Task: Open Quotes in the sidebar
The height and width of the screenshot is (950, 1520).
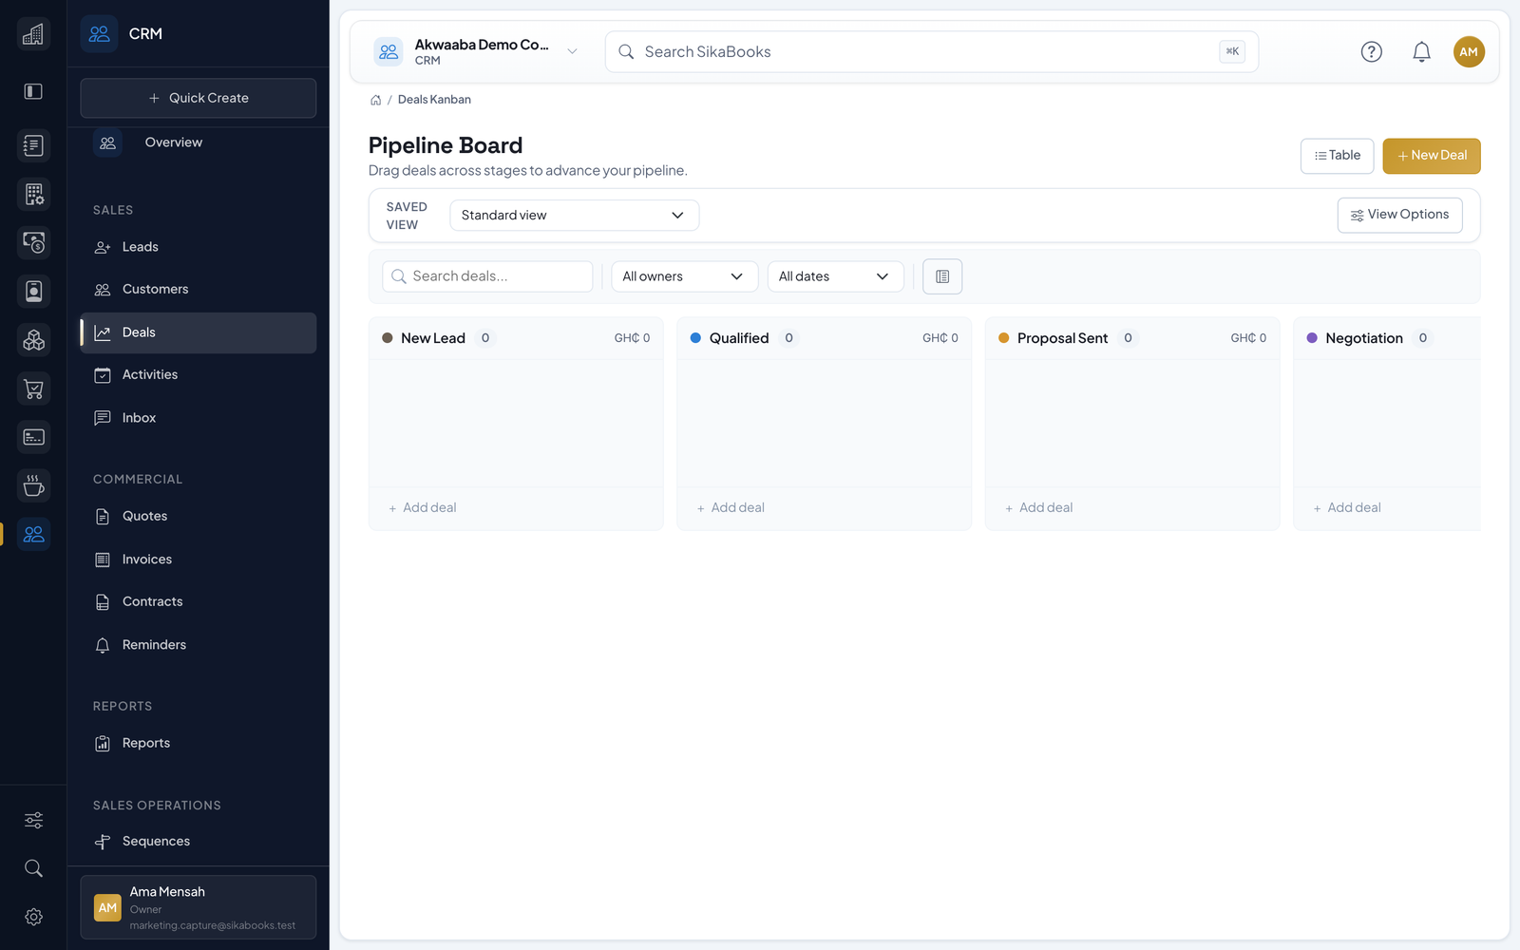Action: click(x=199, y=517)
